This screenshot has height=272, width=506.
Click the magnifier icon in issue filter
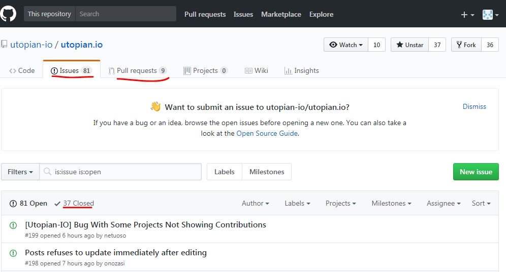pos(47,172)
